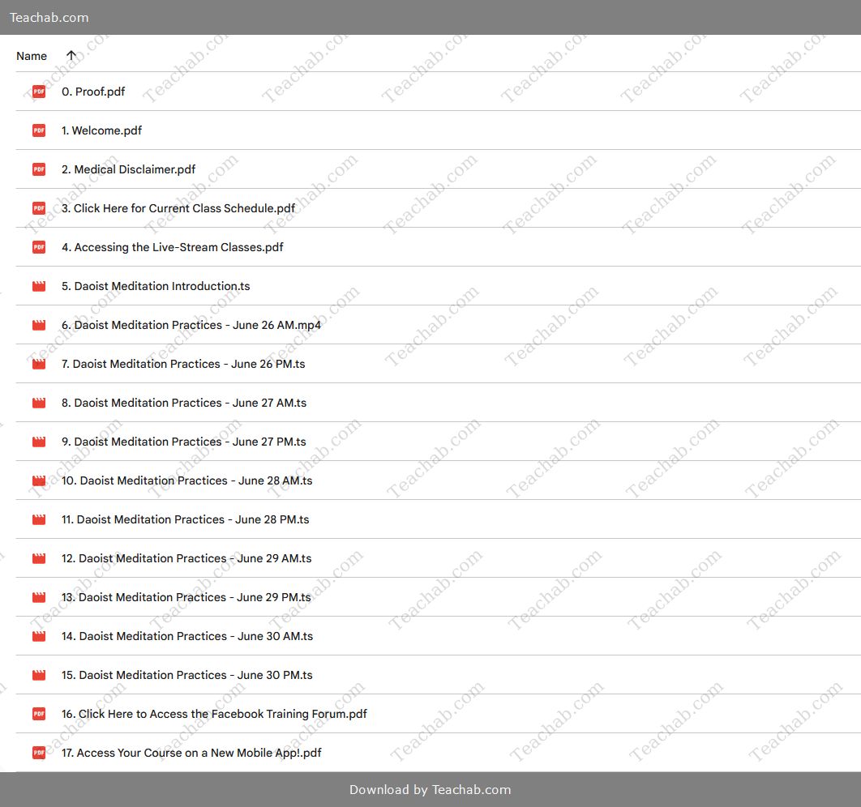This screenshot has width=861, height=807.
Task: Open 8. Daoist Meditation Practices - June 27 AM.ts
Action: (184, 403)
